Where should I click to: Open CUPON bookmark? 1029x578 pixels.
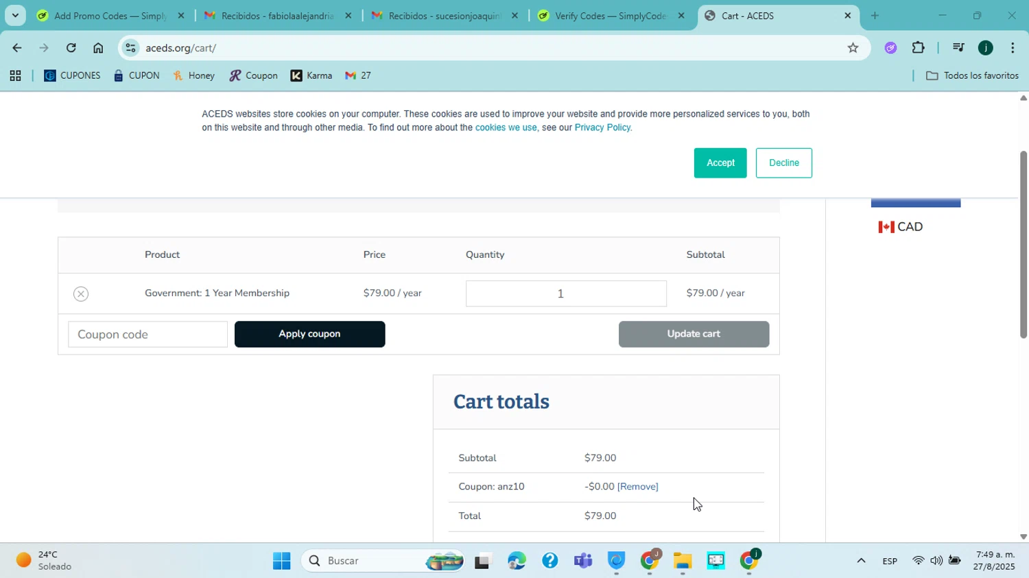137,76
